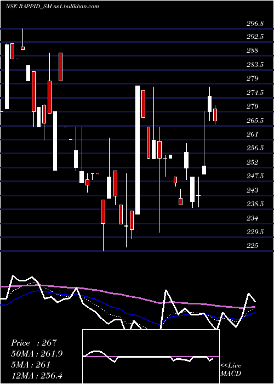Image resolution: width=274 pixels, height=384 pixels.
Task: Click the 270 price axis label
Action: tap(253, 106)
